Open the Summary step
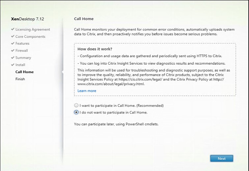The width and height of the screenshot is (249, 171). (23, 58)
